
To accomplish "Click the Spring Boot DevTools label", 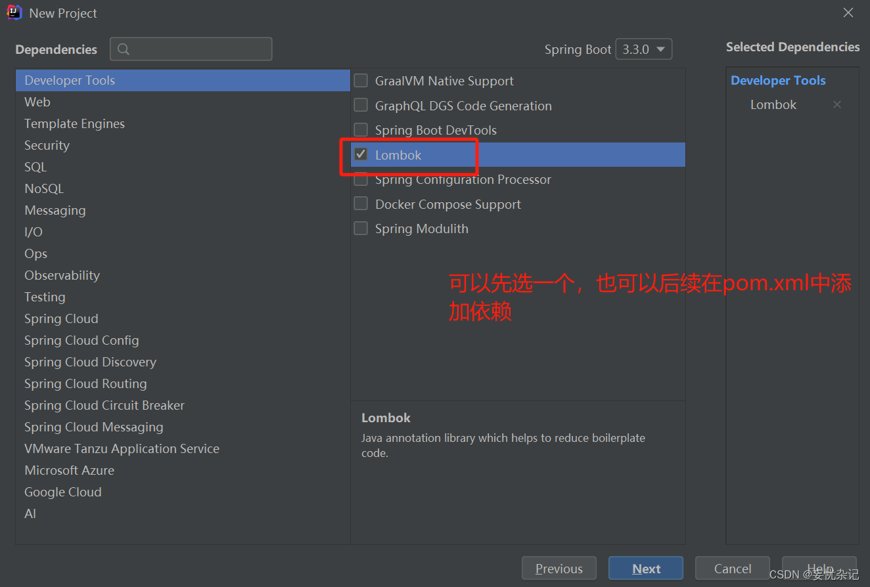I will pos(436,130).
